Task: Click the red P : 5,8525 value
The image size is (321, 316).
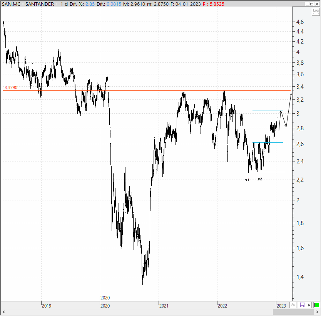Action: point(214,4)
